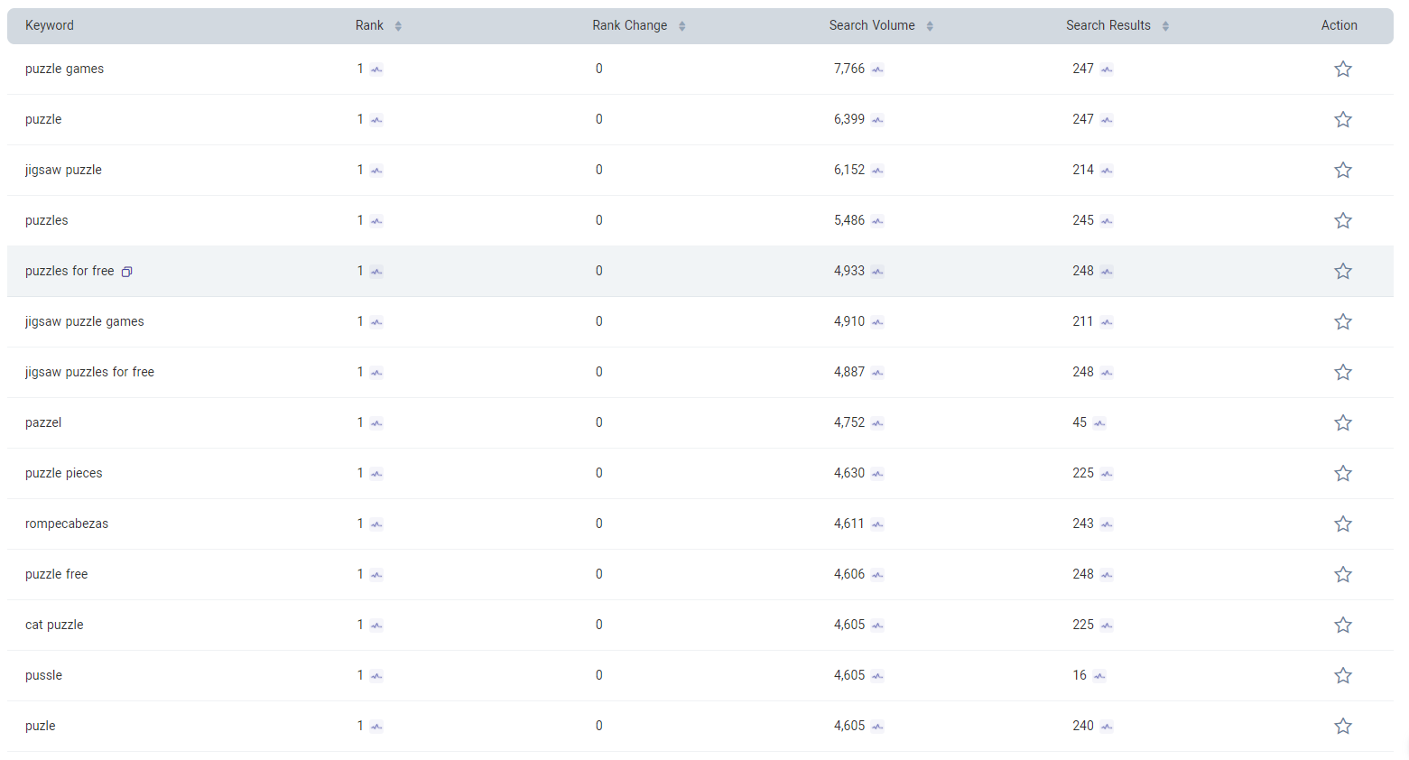Sort by Rank Change arrows

[x=682, y=26]
